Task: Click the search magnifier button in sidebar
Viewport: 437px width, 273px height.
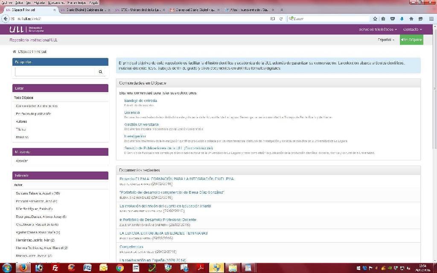Action: [101, 72]
